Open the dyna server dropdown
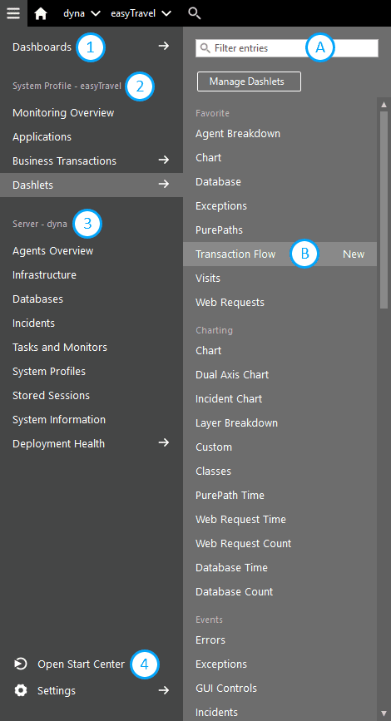 [82, 14]
